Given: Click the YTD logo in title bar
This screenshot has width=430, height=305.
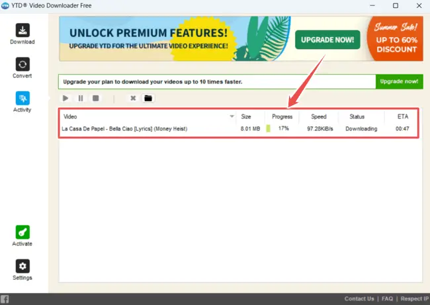Looking at the screenshot, I should 5,5.
